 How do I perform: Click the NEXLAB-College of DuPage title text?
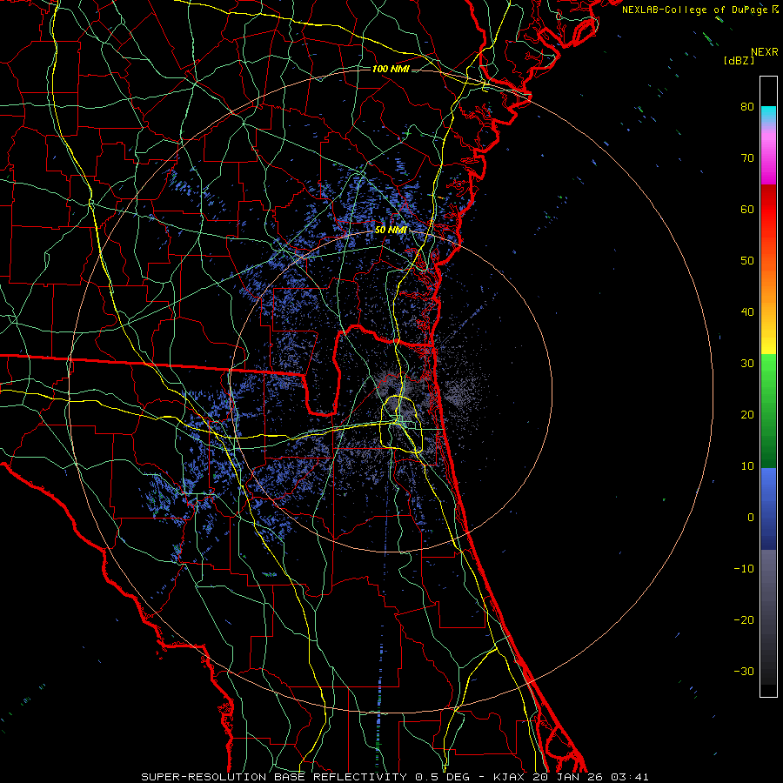[696, 10]
